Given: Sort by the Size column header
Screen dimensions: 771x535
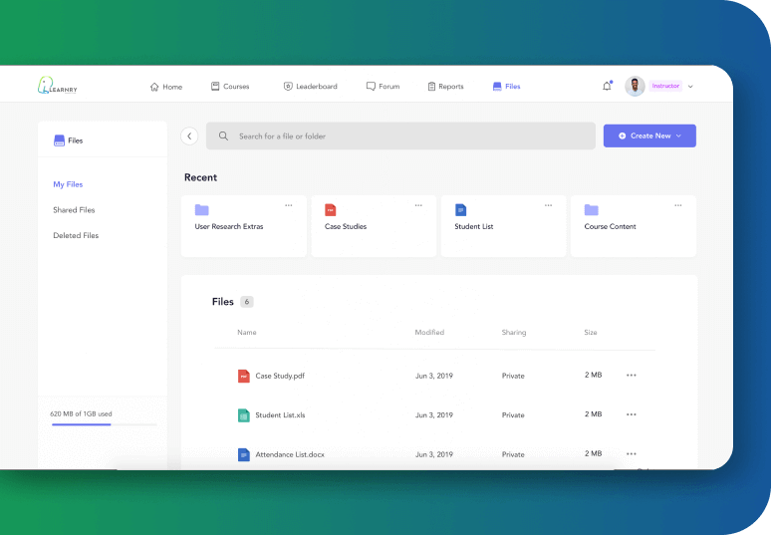Looking at the screenshot, I should point(591,333).
